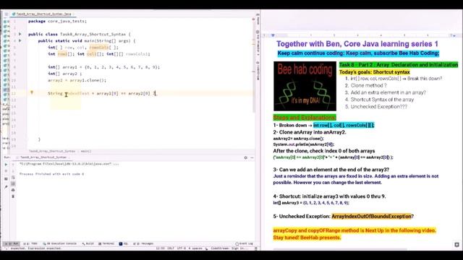
Task: Open the Messages tool window tab
Action: tap(143, 244)
